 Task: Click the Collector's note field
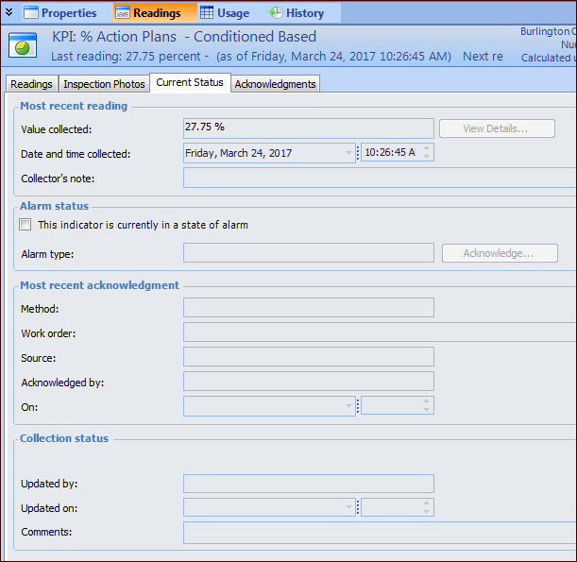[x=380, y=178]
